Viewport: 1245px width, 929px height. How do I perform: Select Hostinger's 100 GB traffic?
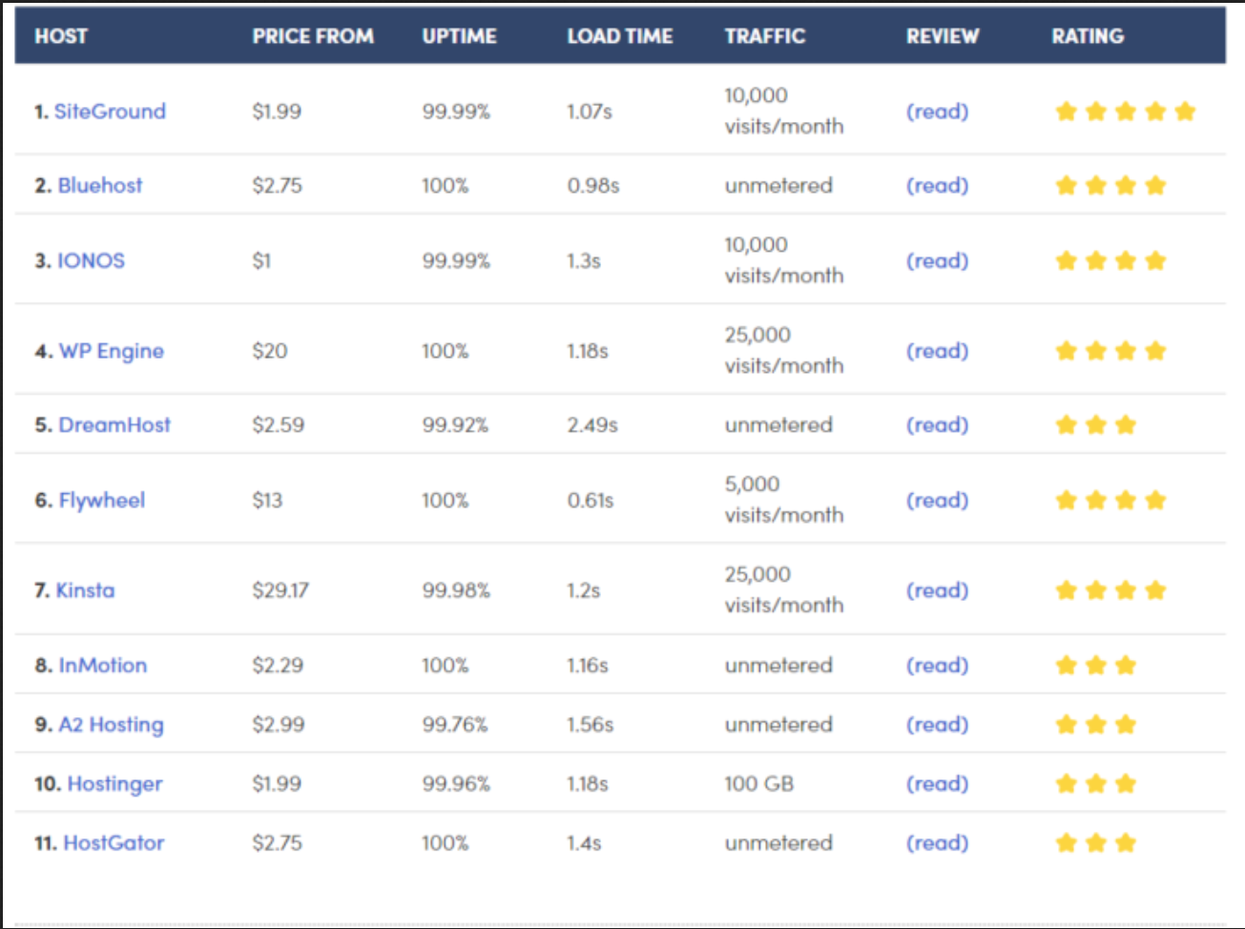tap(759, 784)
